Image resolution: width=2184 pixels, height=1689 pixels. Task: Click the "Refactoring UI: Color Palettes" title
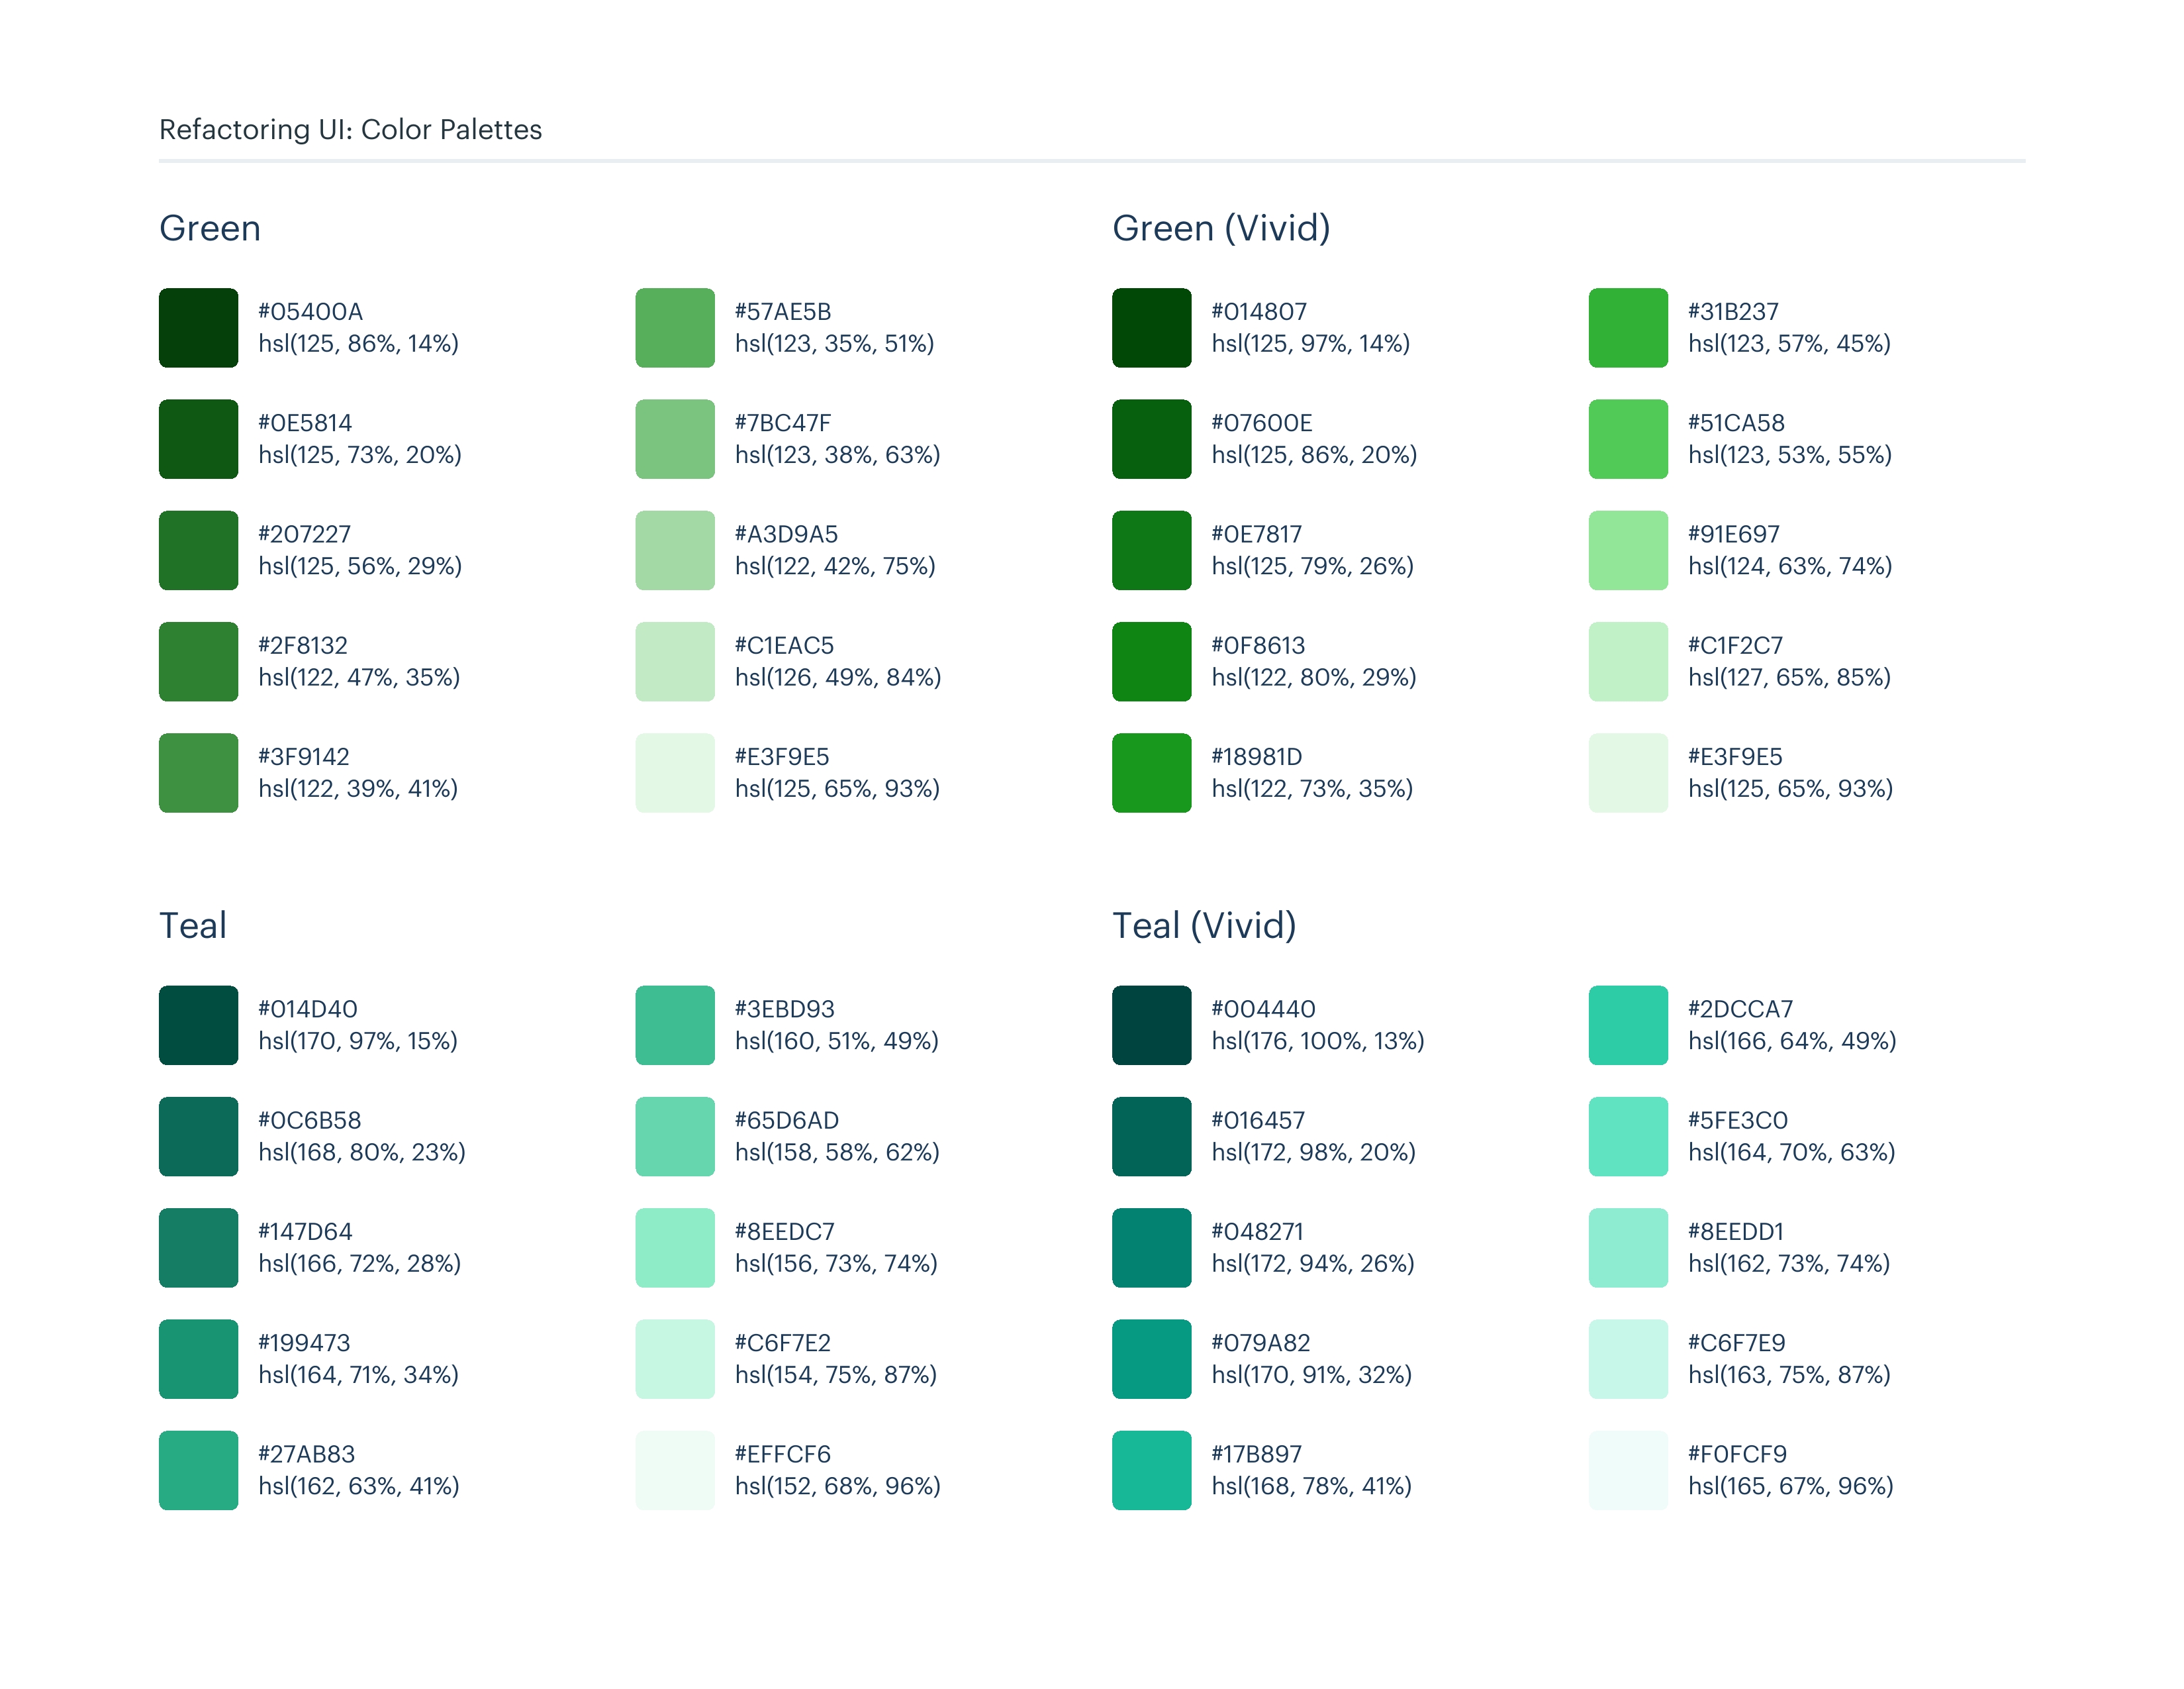[x=350, y=129]
